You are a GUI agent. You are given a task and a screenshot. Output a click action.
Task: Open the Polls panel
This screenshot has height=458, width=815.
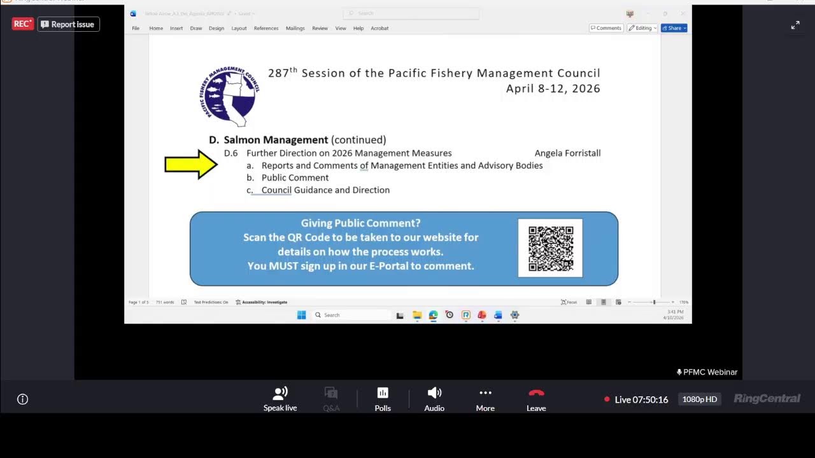pos(383,399)
